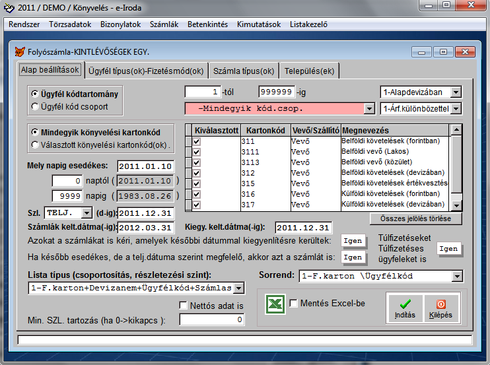
Task: Switch to the Számla típus(ok) tab
Action: pos(243,71)
